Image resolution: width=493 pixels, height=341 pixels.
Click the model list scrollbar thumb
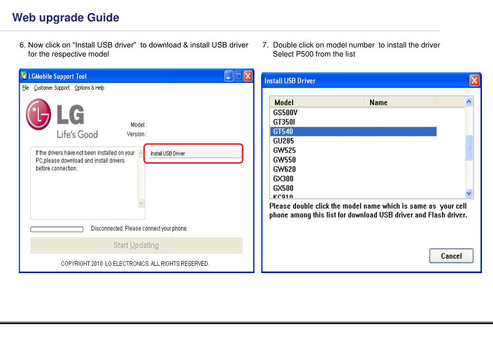469,147
